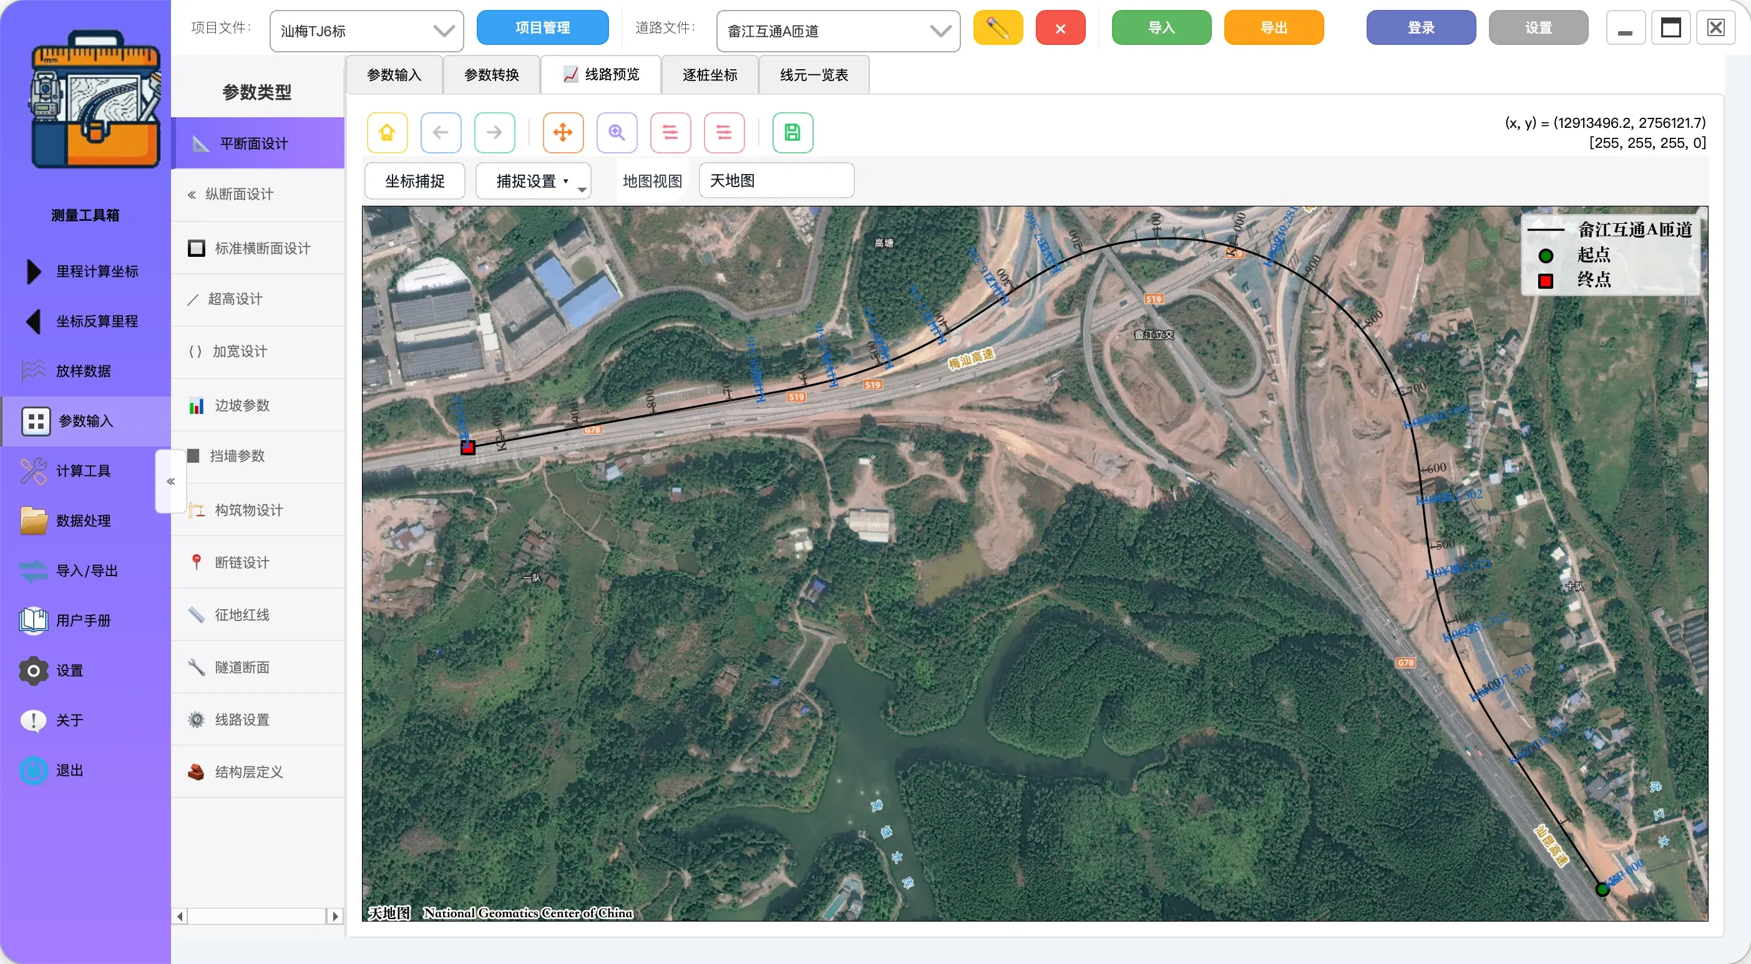The width and height of the screenshot is (1751, 964).
Task: Delete road file with red X button
Action: coord(1060,28)
